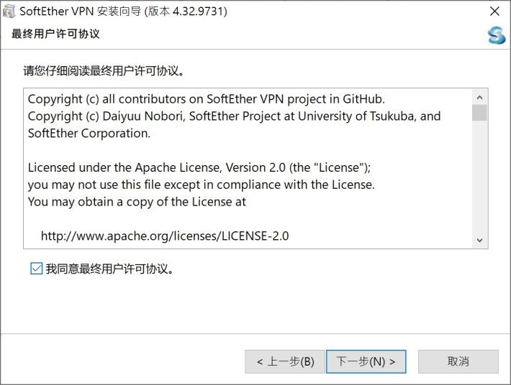Close the SoftEther VPN setup wizard window
Screen dimensions: 511x385
[494, 11]
